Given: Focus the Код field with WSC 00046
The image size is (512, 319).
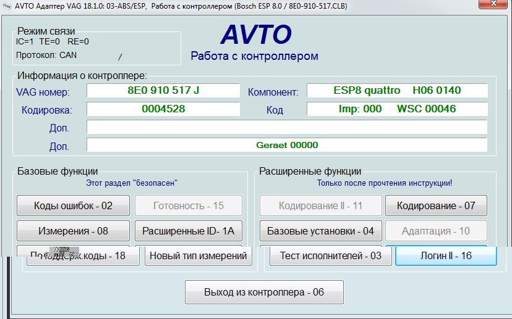Looking at the screenshot, I should click(397, 109).
